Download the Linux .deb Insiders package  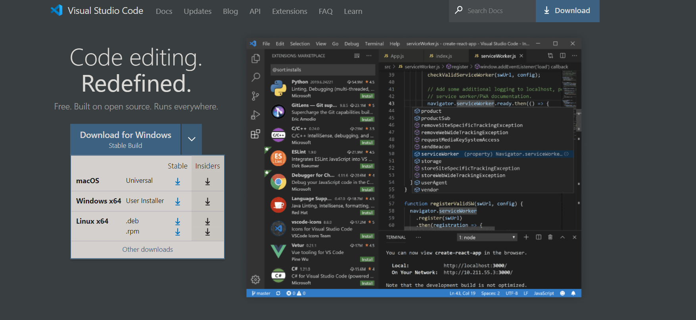coord(207,222)
